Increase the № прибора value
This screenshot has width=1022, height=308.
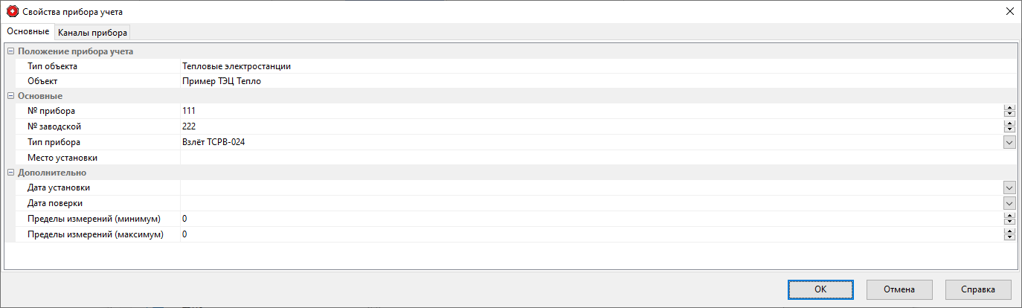[1009, 109]
